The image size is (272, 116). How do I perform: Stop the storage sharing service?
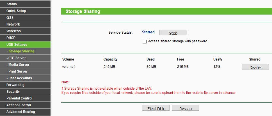[x=173, y=33]
